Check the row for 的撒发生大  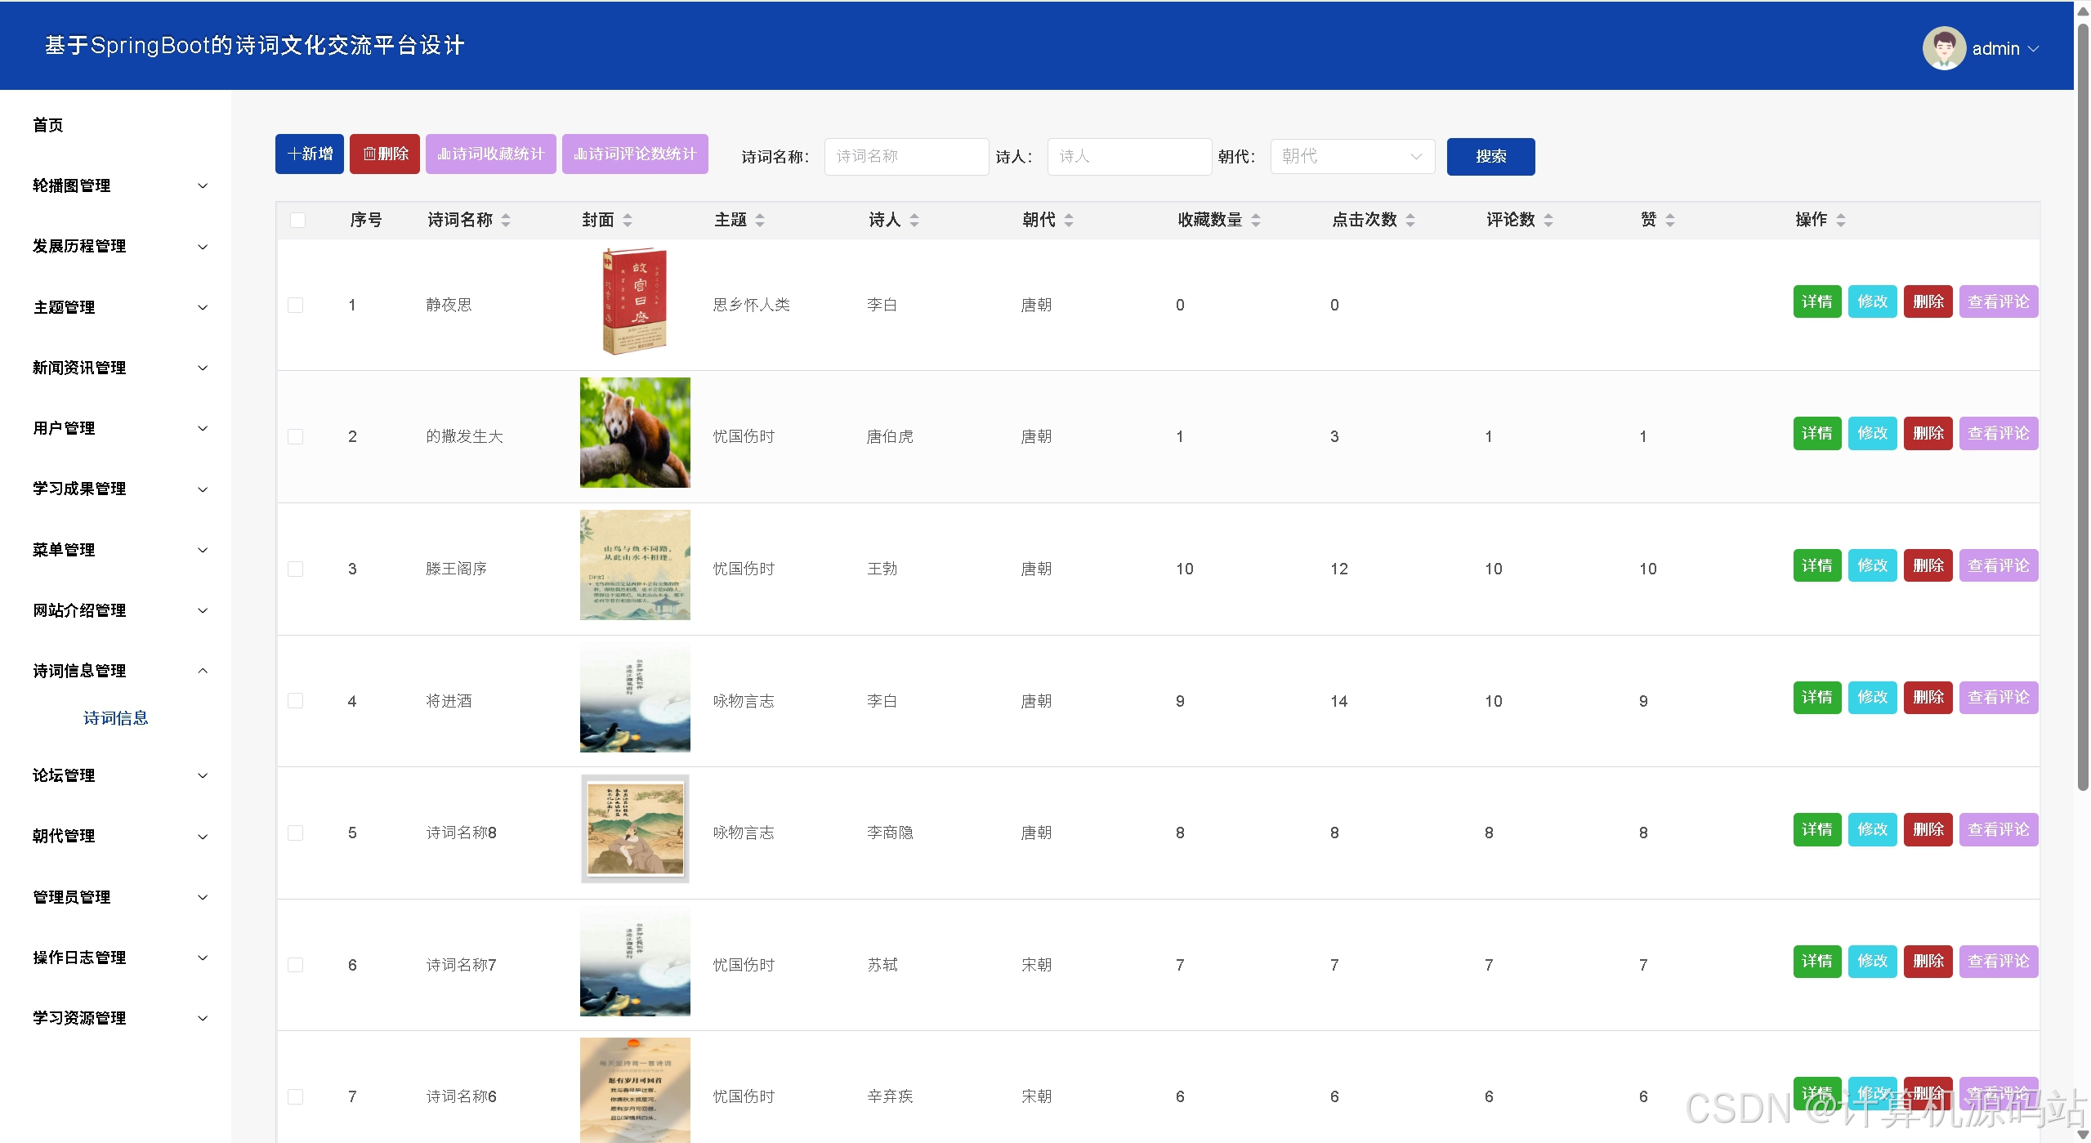point(296,436)
